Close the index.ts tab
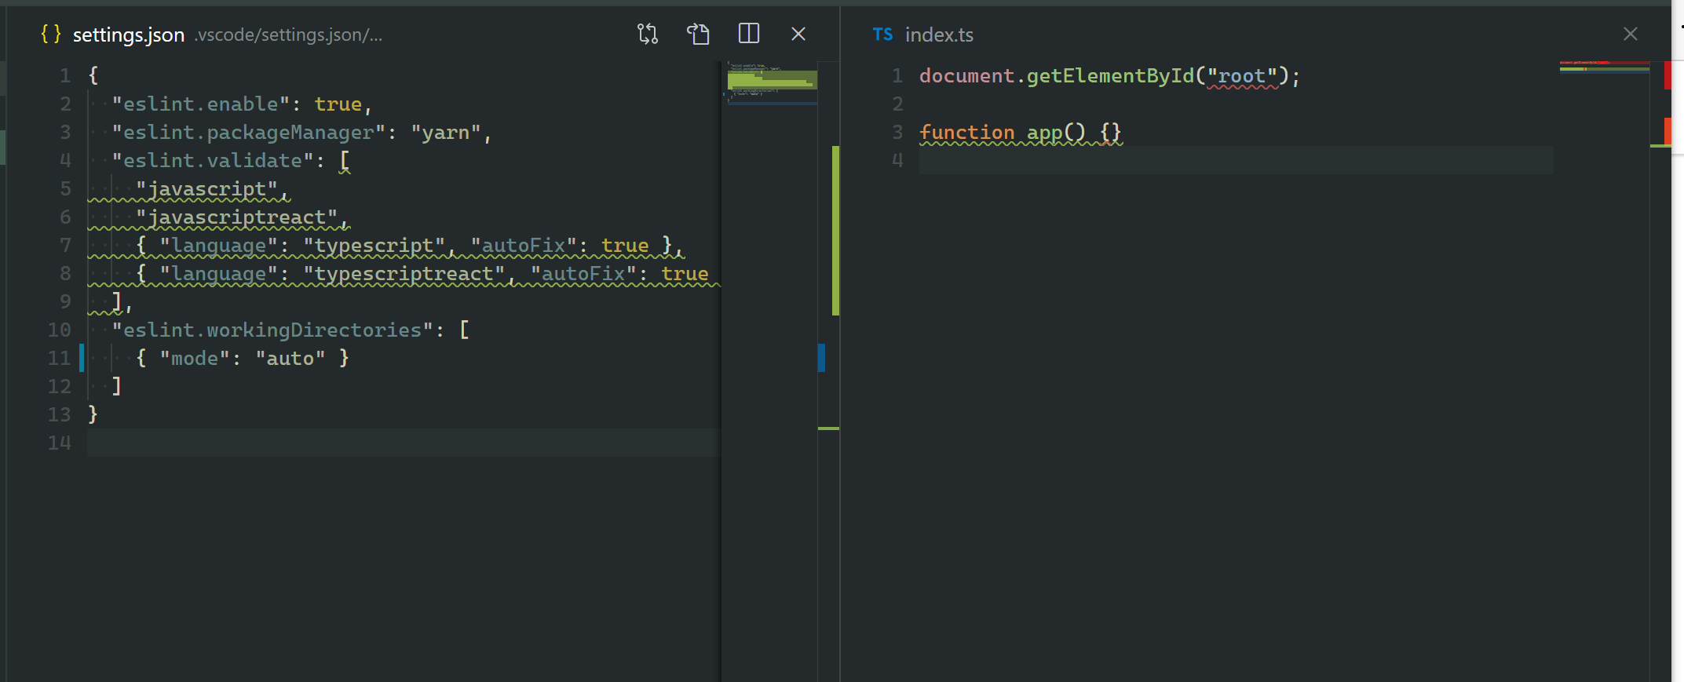Image resolution: width=1684 pixels, height=682 pixels. (x=1631, y=34)
